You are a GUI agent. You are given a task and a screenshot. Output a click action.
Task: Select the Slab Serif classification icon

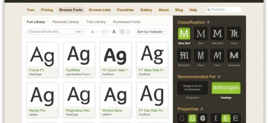point(217,33)
